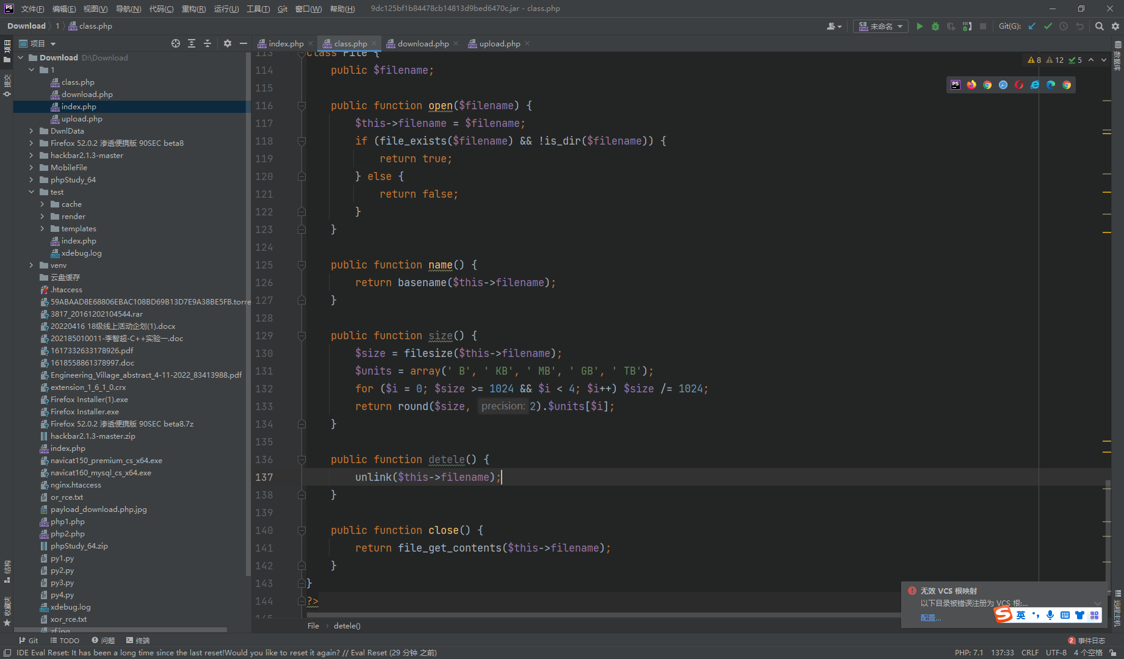Fold the close() function at line 140
This screenshot has height=659, width=1124.
[301, 530]
